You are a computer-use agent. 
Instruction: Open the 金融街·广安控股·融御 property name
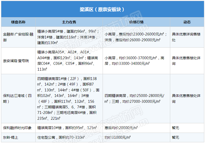point(18,37)
